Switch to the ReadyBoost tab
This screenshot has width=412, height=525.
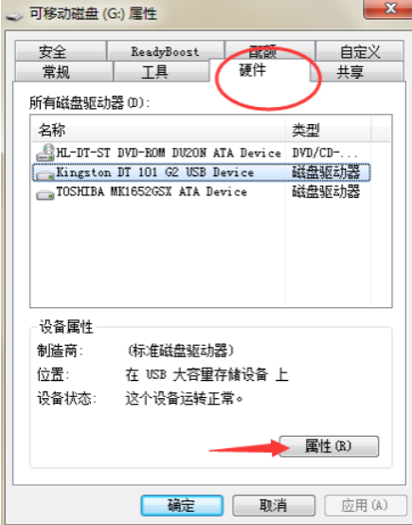click(x=166, y=51)
